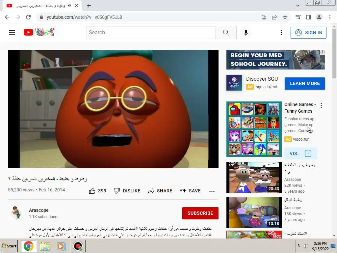
Task: Close the YouTube browser tab
Action: point(76,6)
